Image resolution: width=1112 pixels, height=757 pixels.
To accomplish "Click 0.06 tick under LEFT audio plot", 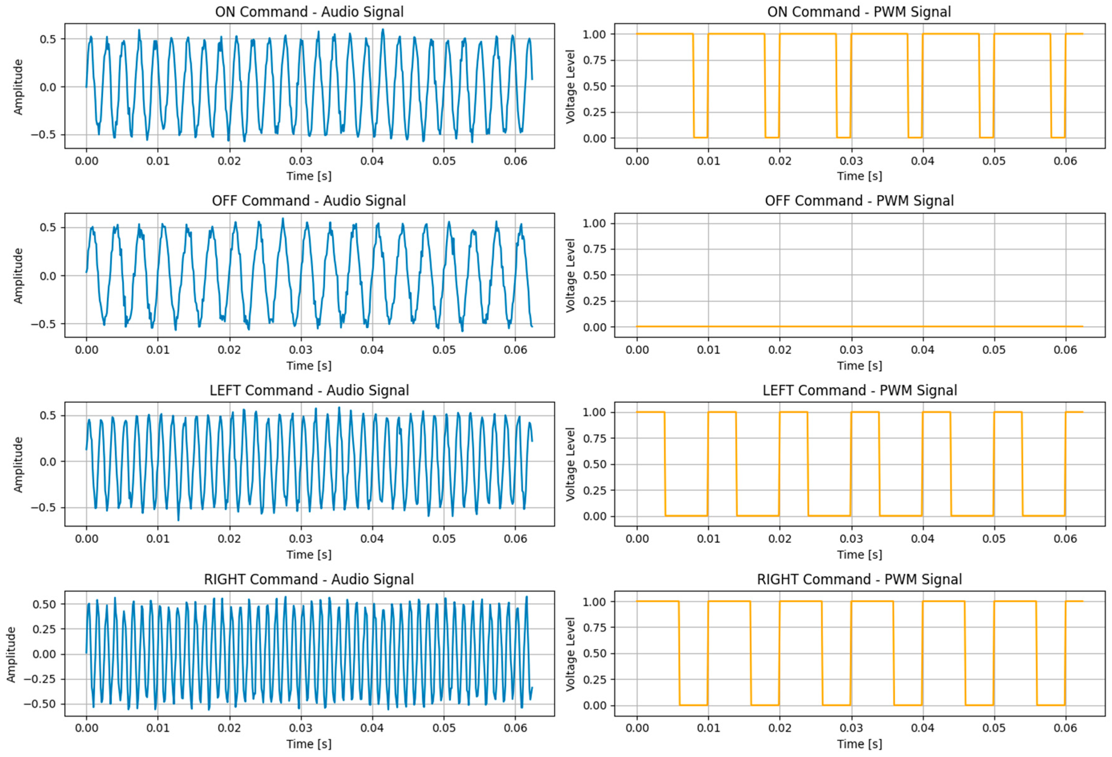I will pos(515,538).
